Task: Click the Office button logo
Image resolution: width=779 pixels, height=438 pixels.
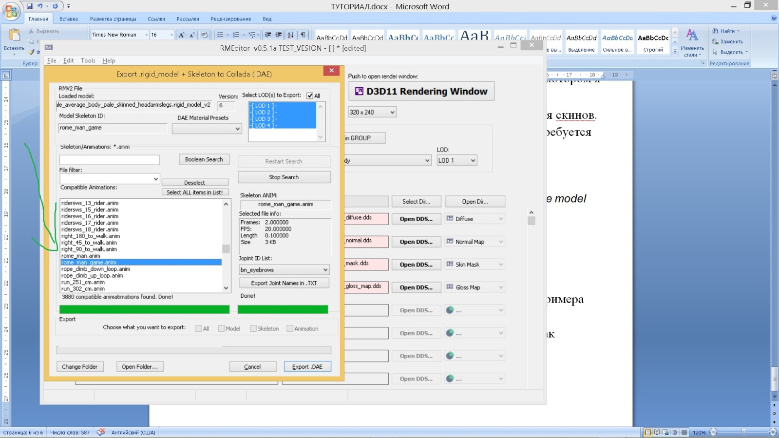Action: click(11, 11)
